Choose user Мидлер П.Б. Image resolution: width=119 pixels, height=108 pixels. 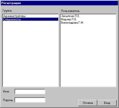point(88,19)
